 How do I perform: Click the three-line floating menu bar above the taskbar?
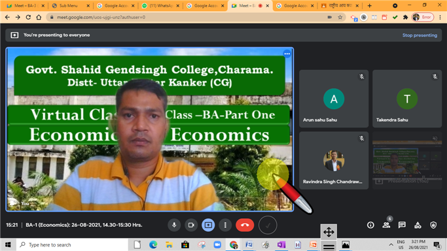(x=329, y=246)
